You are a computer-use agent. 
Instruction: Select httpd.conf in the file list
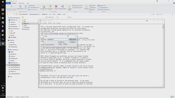[26, 24]
